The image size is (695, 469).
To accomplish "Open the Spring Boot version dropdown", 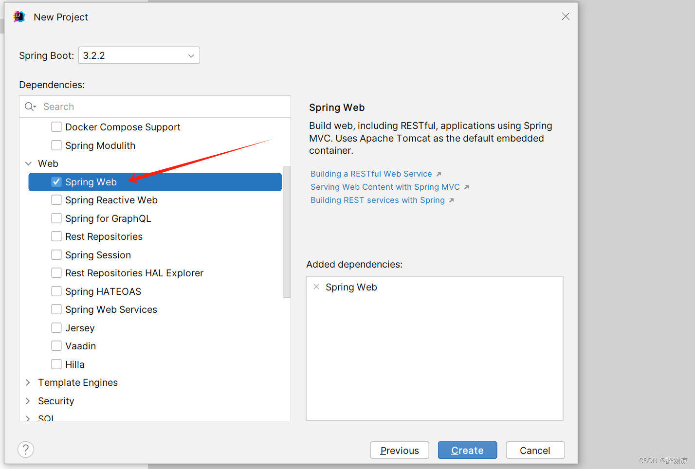I will pyautogui.click(x=139, y=55).
